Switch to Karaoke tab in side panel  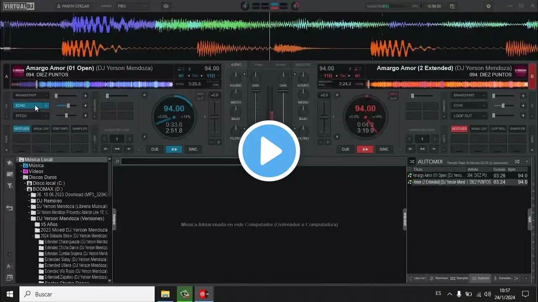click(x=502, y=278)
